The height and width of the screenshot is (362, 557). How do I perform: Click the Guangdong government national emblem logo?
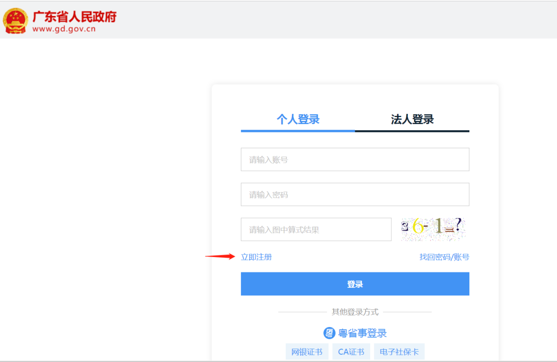(x=15, y=21)
